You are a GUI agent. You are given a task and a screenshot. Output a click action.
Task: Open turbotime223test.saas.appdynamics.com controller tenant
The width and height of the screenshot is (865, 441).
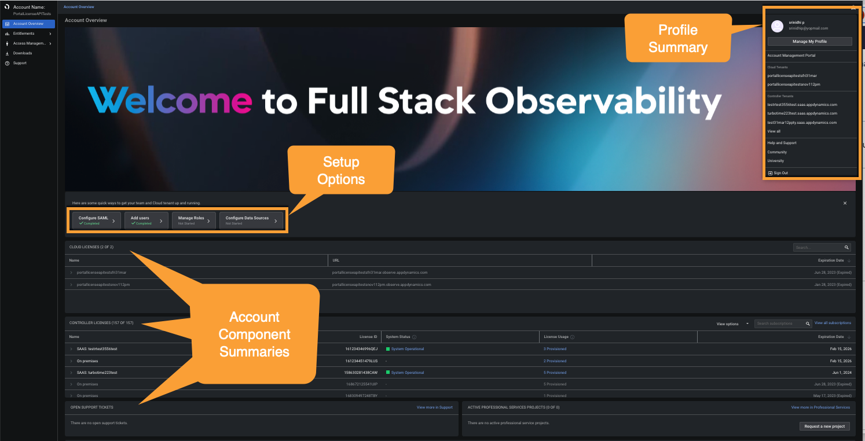tap(802, 113)
